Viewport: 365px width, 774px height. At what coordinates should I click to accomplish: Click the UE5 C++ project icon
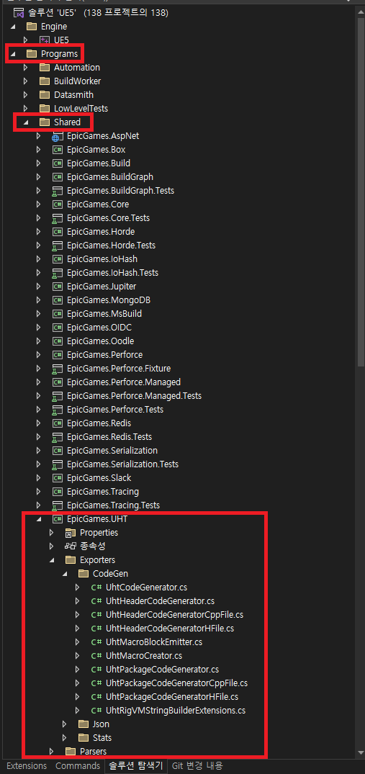click(x=45, y=40)
